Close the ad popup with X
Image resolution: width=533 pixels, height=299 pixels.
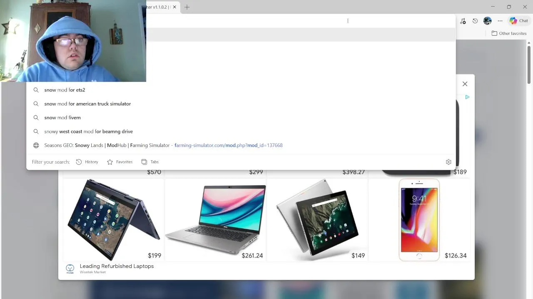tap(465, 84)
